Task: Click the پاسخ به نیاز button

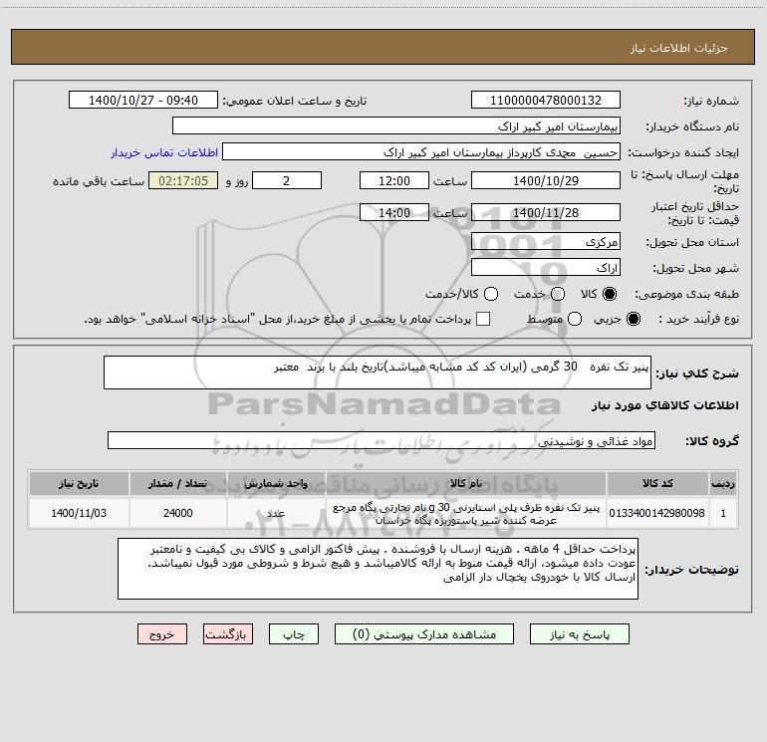Action: [x=580, y=634]
